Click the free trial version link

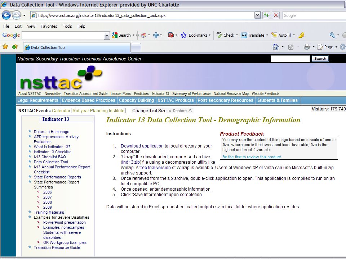click(155, 167)
